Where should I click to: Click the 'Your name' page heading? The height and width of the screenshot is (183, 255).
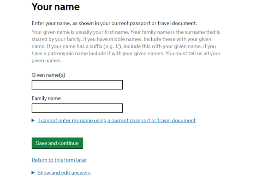pos(56,7)
